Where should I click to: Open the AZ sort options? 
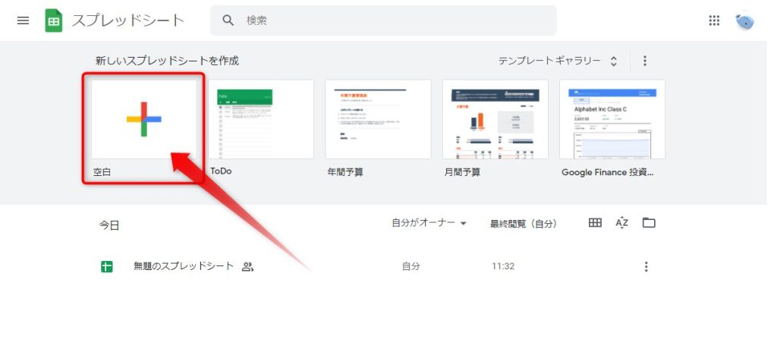[622, 223]
